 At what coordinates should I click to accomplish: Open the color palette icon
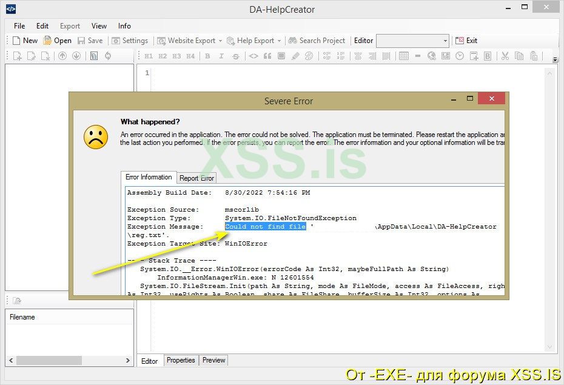click(309, 56)
